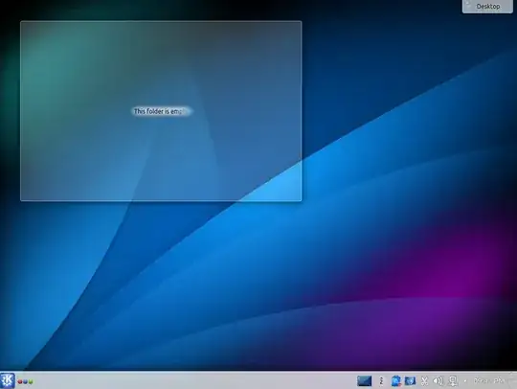Screen dimensions: 517x389
Task: Open the network connection tray icon
Action: (x=453, y=381)
